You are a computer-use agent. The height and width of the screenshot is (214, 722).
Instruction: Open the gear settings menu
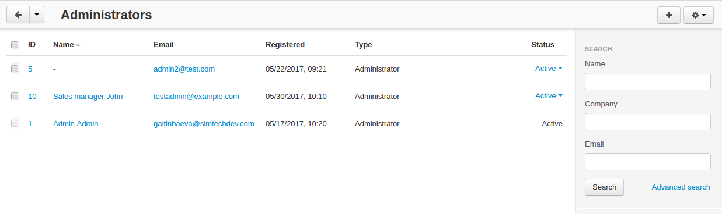699,15
